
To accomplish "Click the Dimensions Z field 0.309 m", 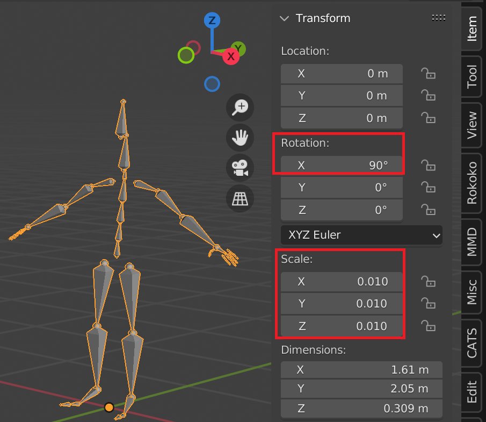I will click(361, 409).
